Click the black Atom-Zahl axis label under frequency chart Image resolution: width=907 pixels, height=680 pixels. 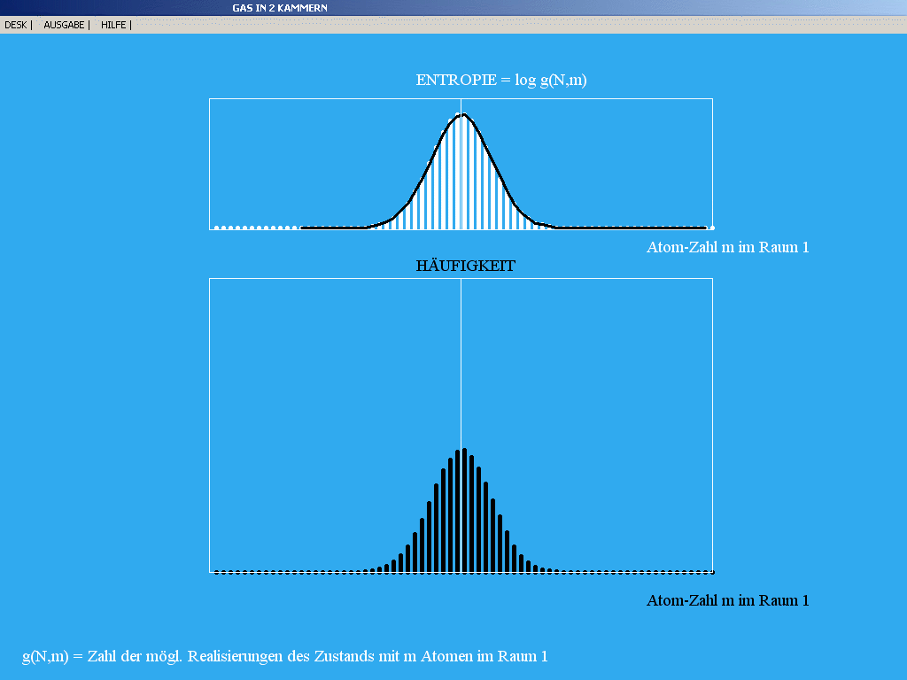click(x=727, y=600)
